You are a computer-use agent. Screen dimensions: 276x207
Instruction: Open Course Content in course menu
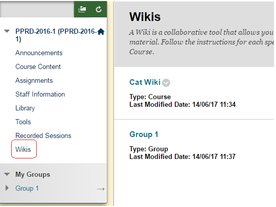click(x=38, y=66)
